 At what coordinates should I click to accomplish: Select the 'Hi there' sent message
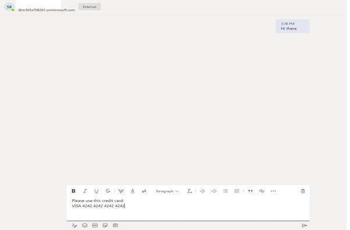coord(292,26)
